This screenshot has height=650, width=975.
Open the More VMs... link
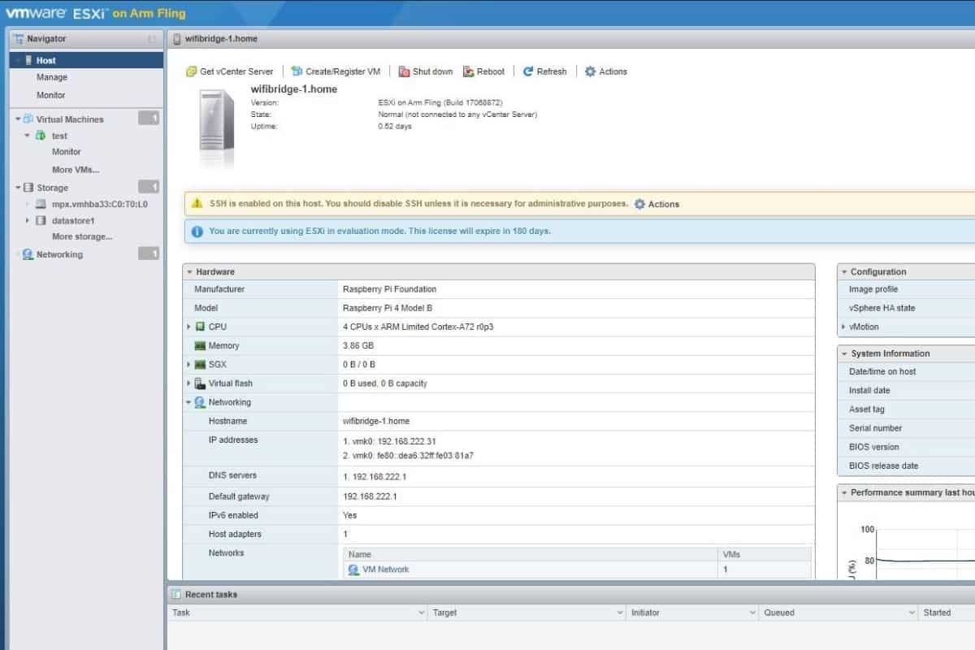(x=76, y=170)
